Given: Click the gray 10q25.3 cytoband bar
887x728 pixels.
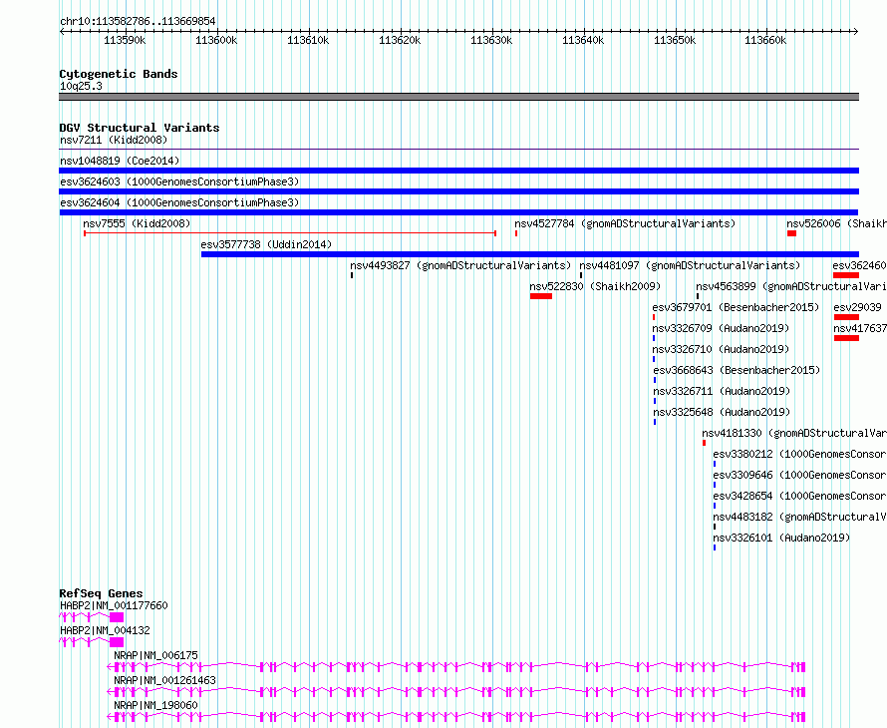Looking at the screenshot, I should 458,97.
